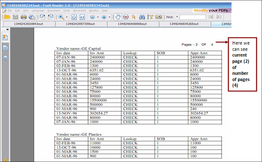Open the Find binoculars search
This screenshot has width=262, height=162.
pyautogui.click(x=142, y=17)
